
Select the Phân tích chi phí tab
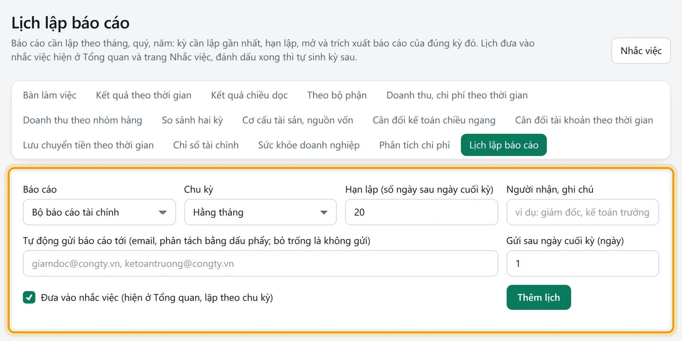(x=414, y=145)
